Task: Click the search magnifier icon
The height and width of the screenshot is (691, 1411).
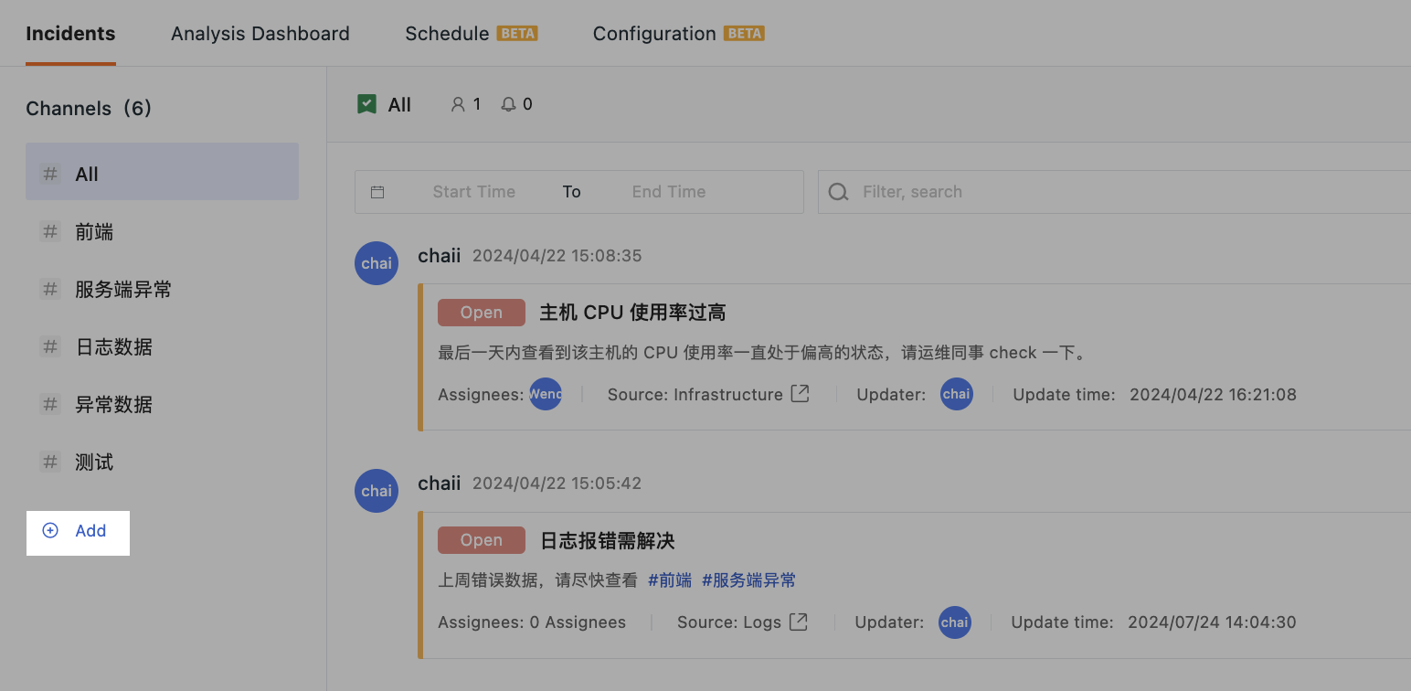Action: click(837, 192)
